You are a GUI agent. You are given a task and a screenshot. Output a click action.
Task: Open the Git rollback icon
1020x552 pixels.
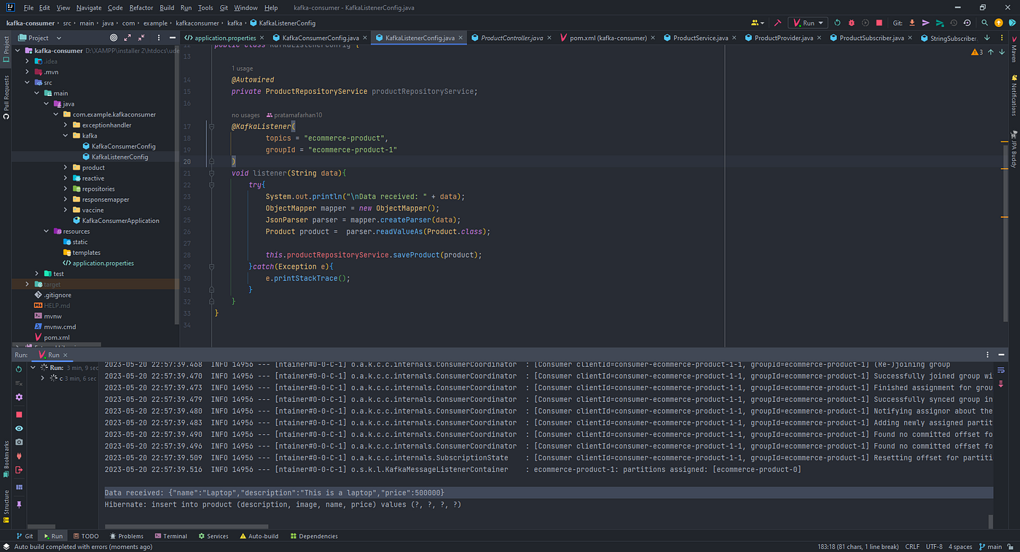pos(968,23)
